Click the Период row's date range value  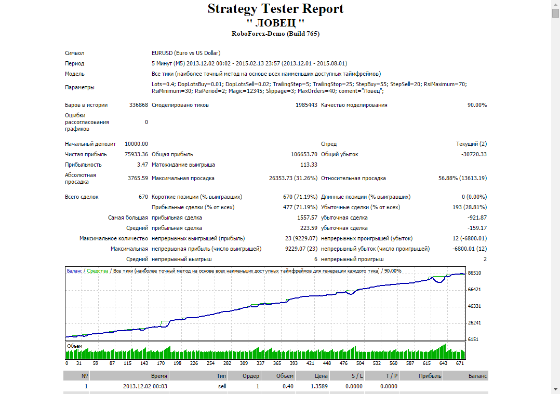coord(249,63)
